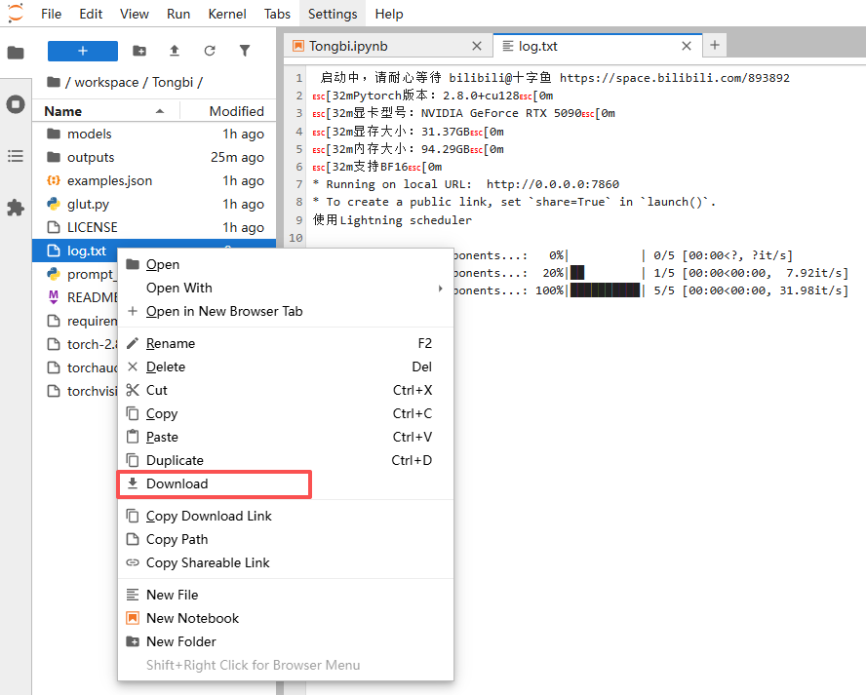
Task: Click Copy Download Link option
Action: tap(209, 516)
